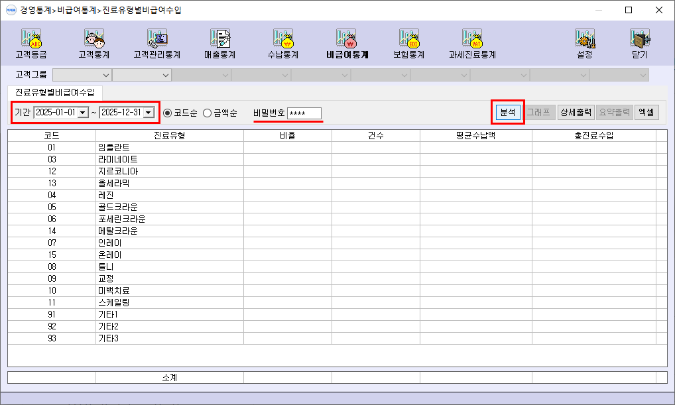Select the 금액순 radio button
Image resolution: width=675 pixels, height=405 pixels.
pyautogui.click(x=207, y=113)
